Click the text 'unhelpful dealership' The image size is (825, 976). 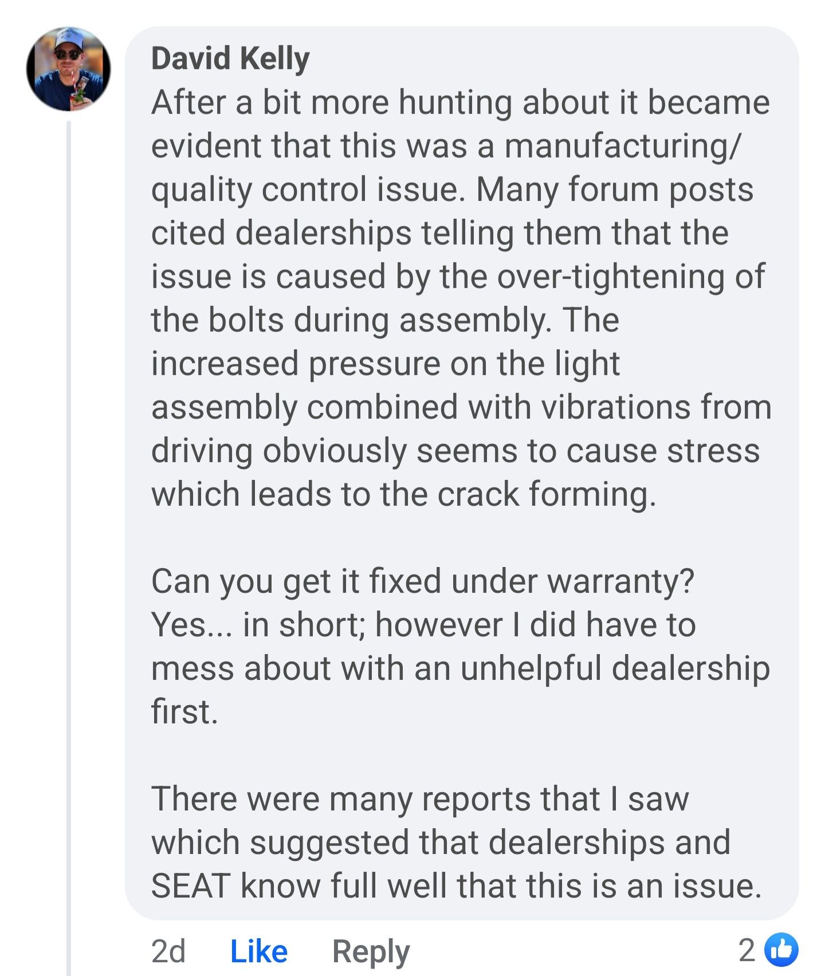tap(615, 668)
